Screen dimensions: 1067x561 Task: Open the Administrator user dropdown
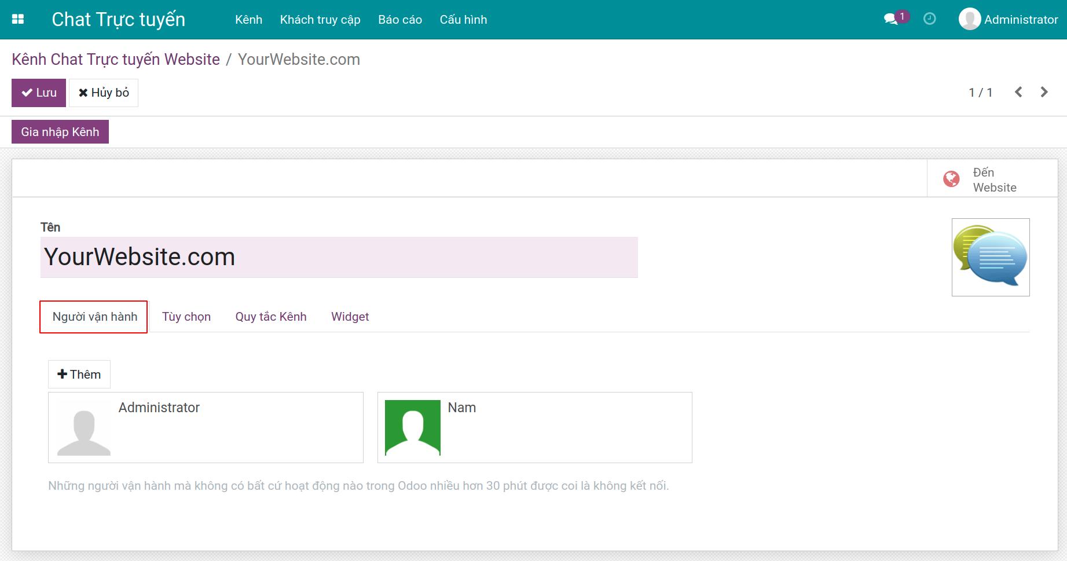point(1020,20)
